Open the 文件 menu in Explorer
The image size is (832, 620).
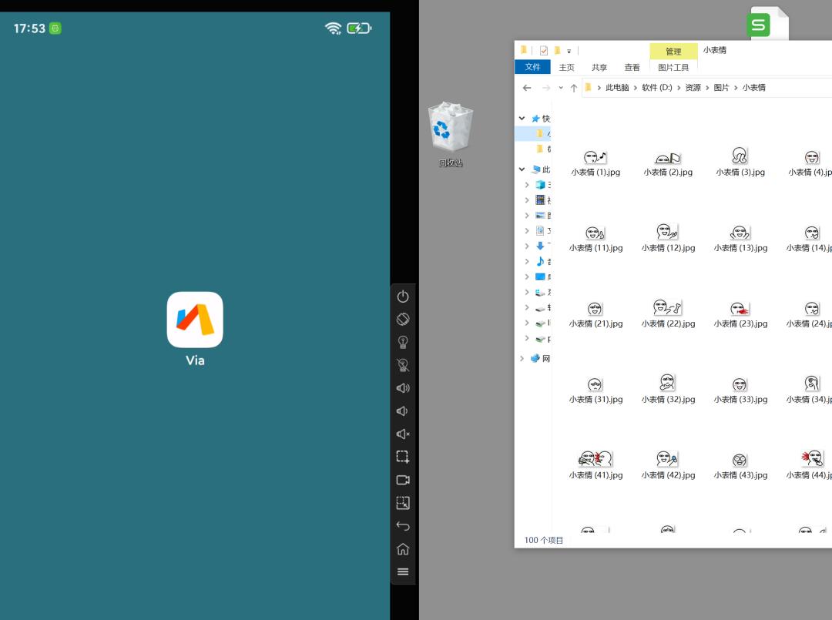pyautogui.click(x=532, y=67)
